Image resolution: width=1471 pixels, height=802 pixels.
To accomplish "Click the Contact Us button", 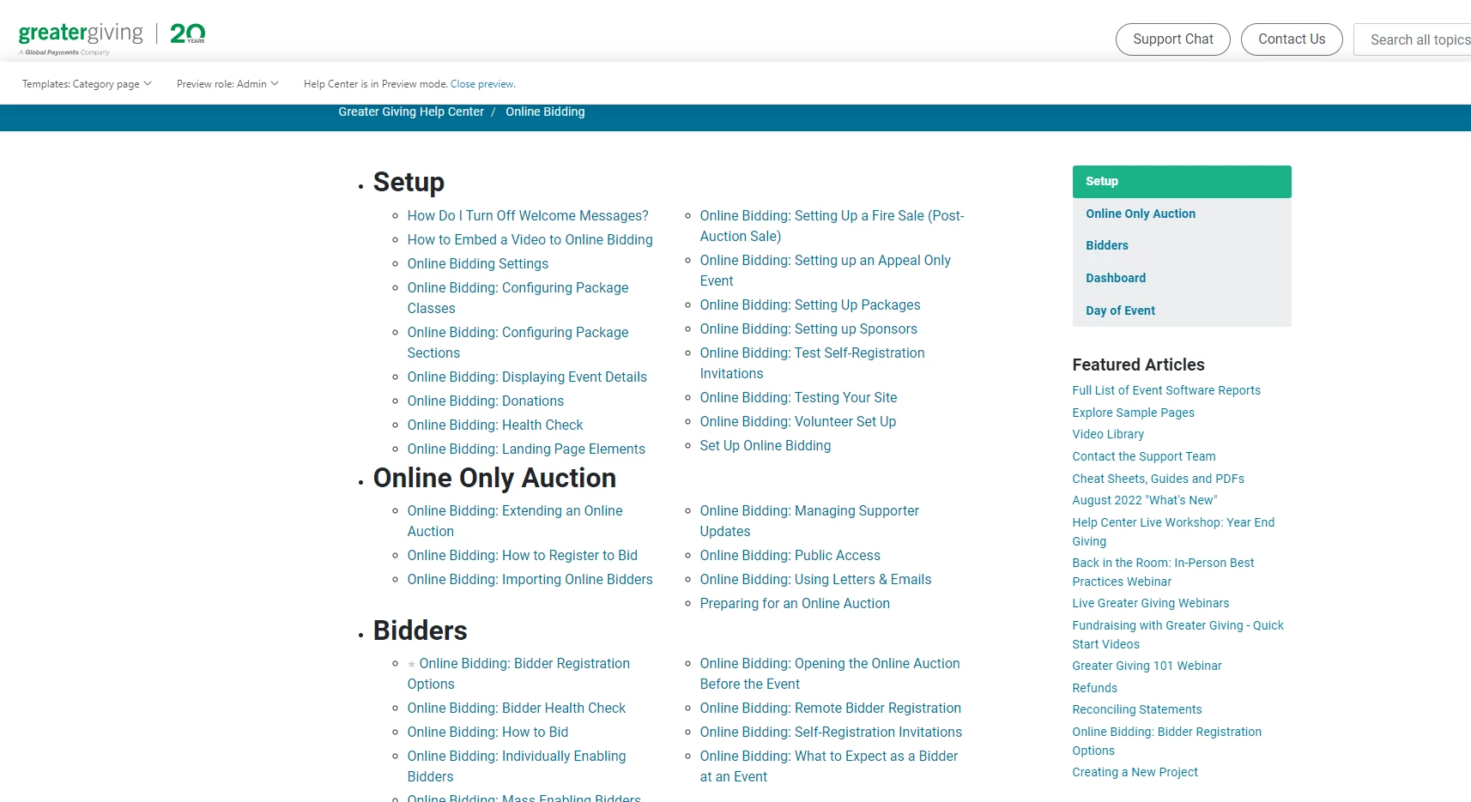I will (x=1292, y=39).
